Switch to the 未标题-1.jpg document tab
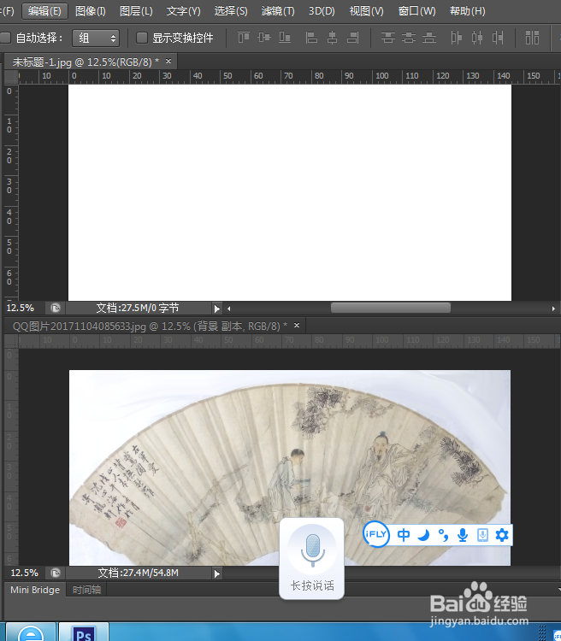The image size is (561, 641). point(86,62)
